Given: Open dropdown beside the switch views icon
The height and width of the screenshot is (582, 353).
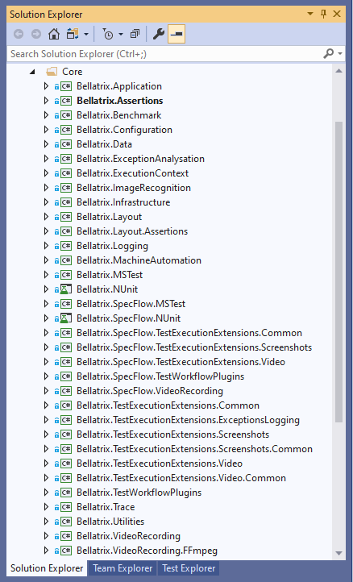Looking at the screenshot, I should click(x=86, y=35).
